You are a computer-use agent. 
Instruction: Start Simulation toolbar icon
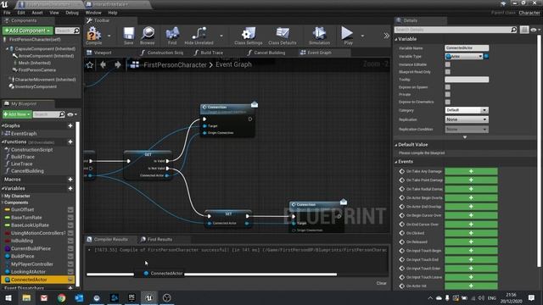pyautogui.click(x=319, y=36)
